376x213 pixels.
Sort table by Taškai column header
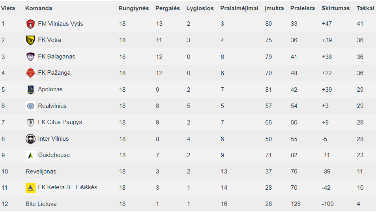(365, 8)
